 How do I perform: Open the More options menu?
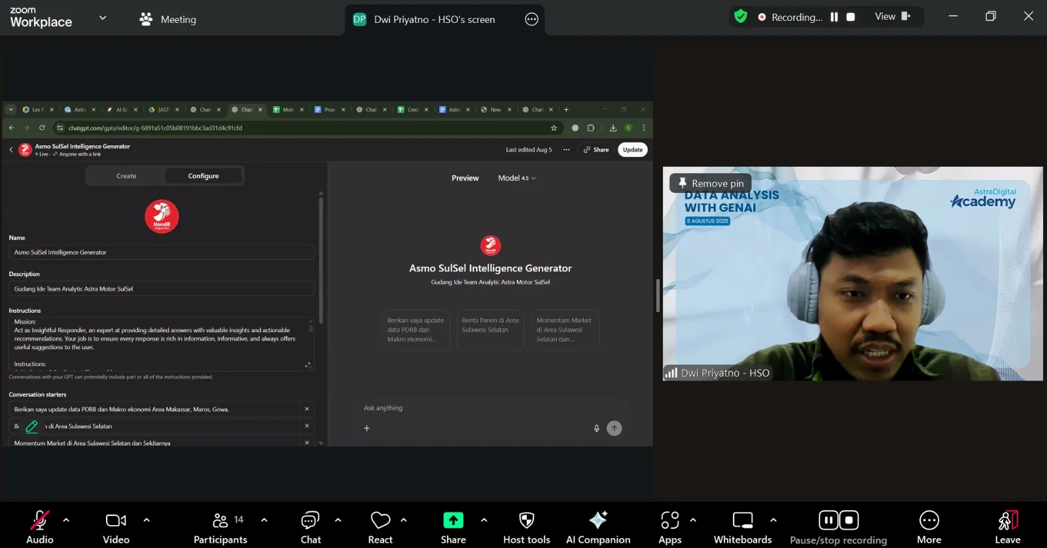click(x=929, y=526)
